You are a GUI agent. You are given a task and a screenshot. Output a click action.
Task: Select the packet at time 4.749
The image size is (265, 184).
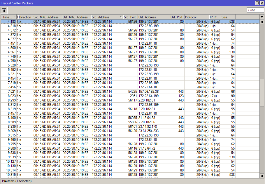[x=130, y=57]
